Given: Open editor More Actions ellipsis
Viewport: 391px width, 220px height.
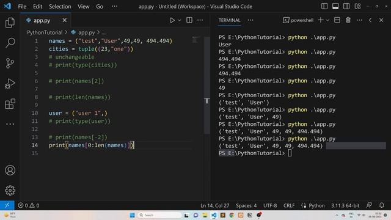Looking at the screenshot, I should pos(200,20).
